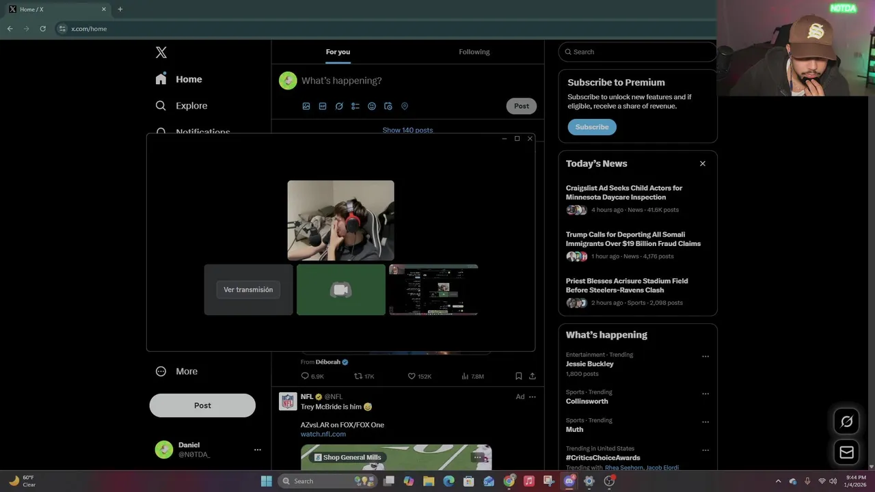Click the Windows taskbar Search box
The height and width of the screenshot is (492, 875).
pyautogui.click(x=328, y=481)
